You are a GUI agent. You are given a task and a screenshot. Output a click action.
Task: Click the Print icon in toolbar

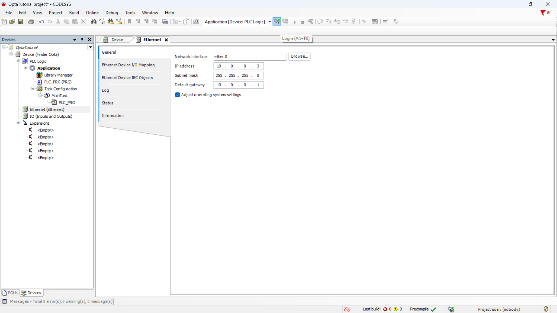click(31, 21)
